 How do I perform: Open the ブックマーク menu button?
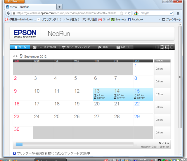(x=172, y=20)
